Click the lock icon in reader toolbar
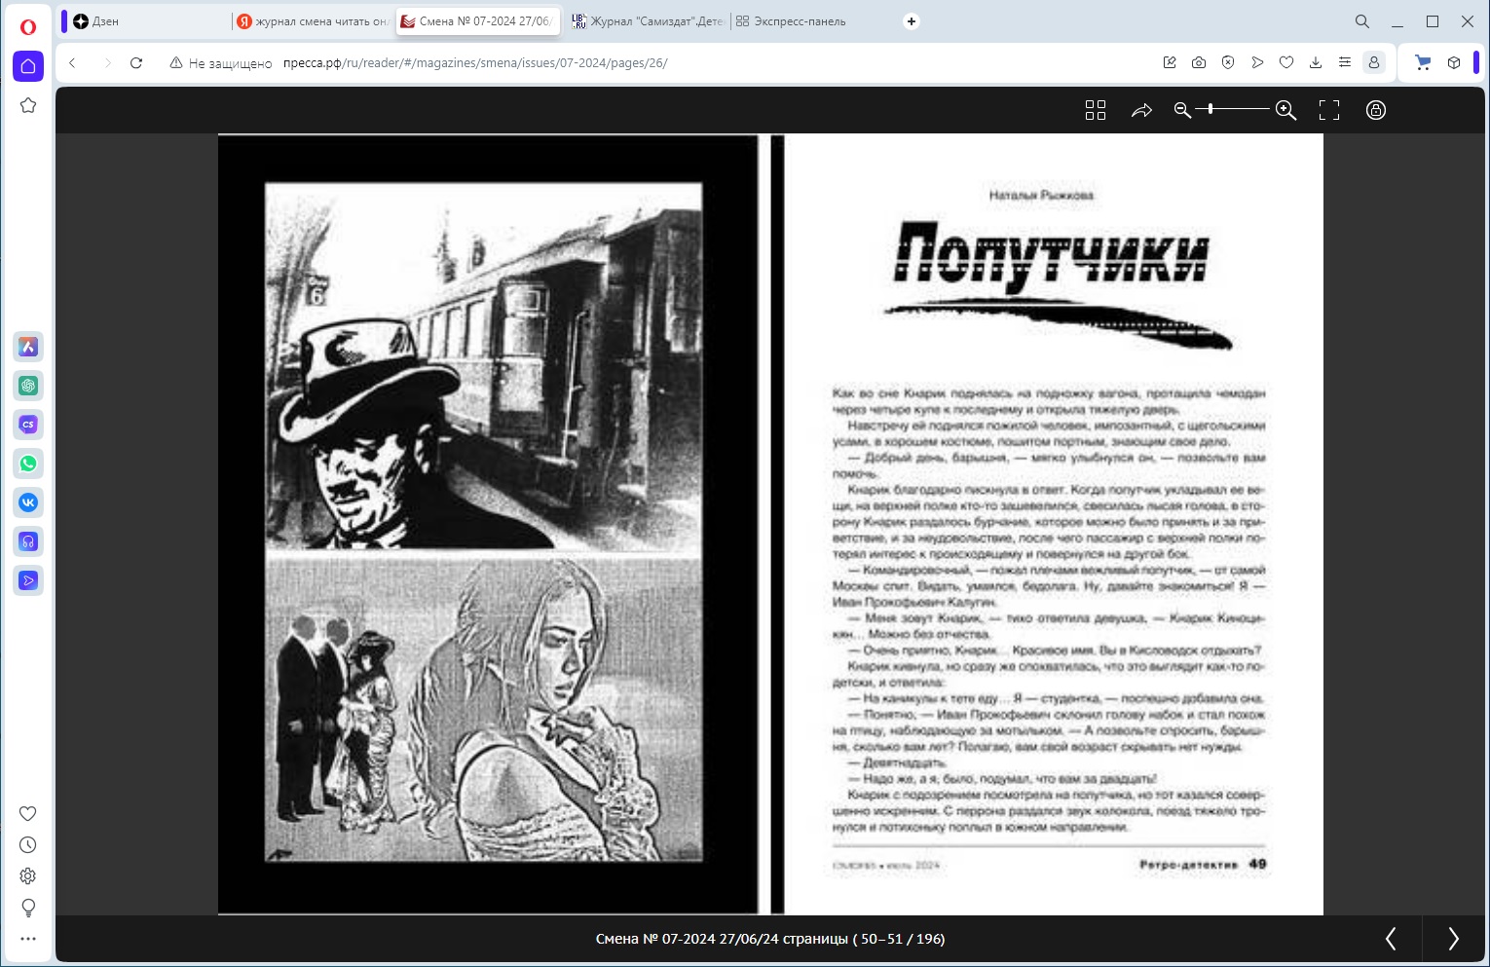The height and width of the screenshot is (967, 1490). (x=1375, y=110)
